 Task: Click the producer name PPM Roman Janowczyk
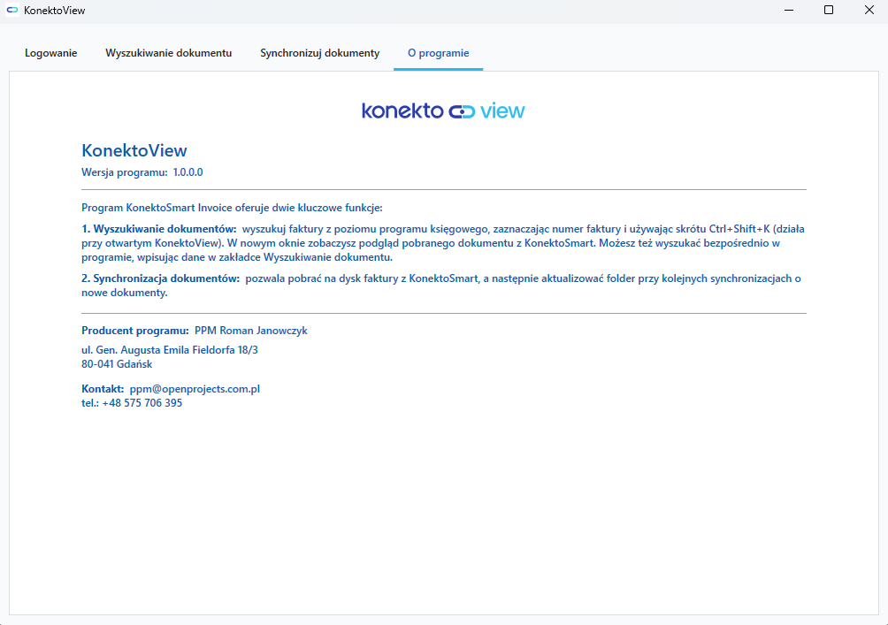point(250,331)
